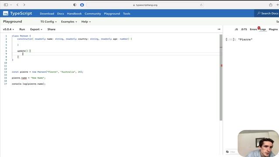Open the Community link
Image resolution: width=279 pixels, height=157 pixels.
tap(93, 14)
